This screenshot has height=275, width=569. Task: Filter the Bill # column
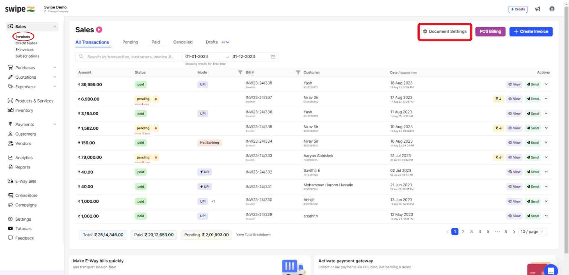pyautogui.click(x=298, y=72)
